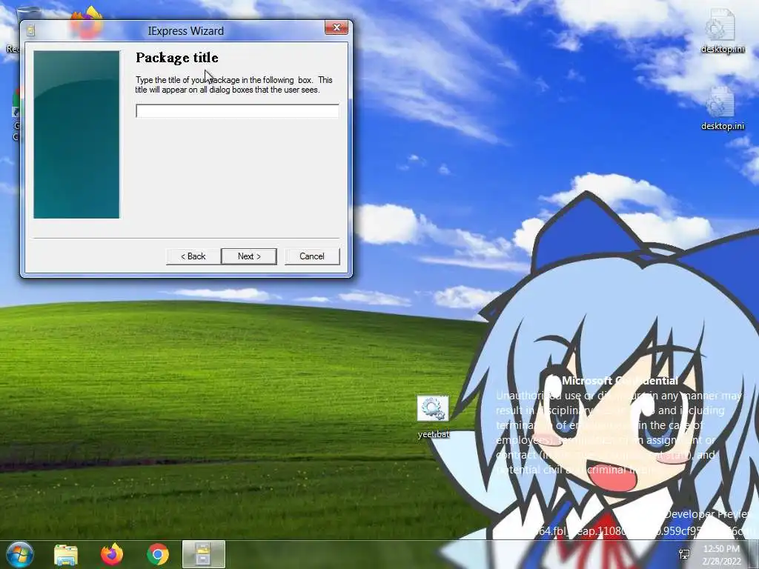This screenshot has width=759, height=569.
Task: Launch Google Chrome from the taskbar
Action: (157, 554)
